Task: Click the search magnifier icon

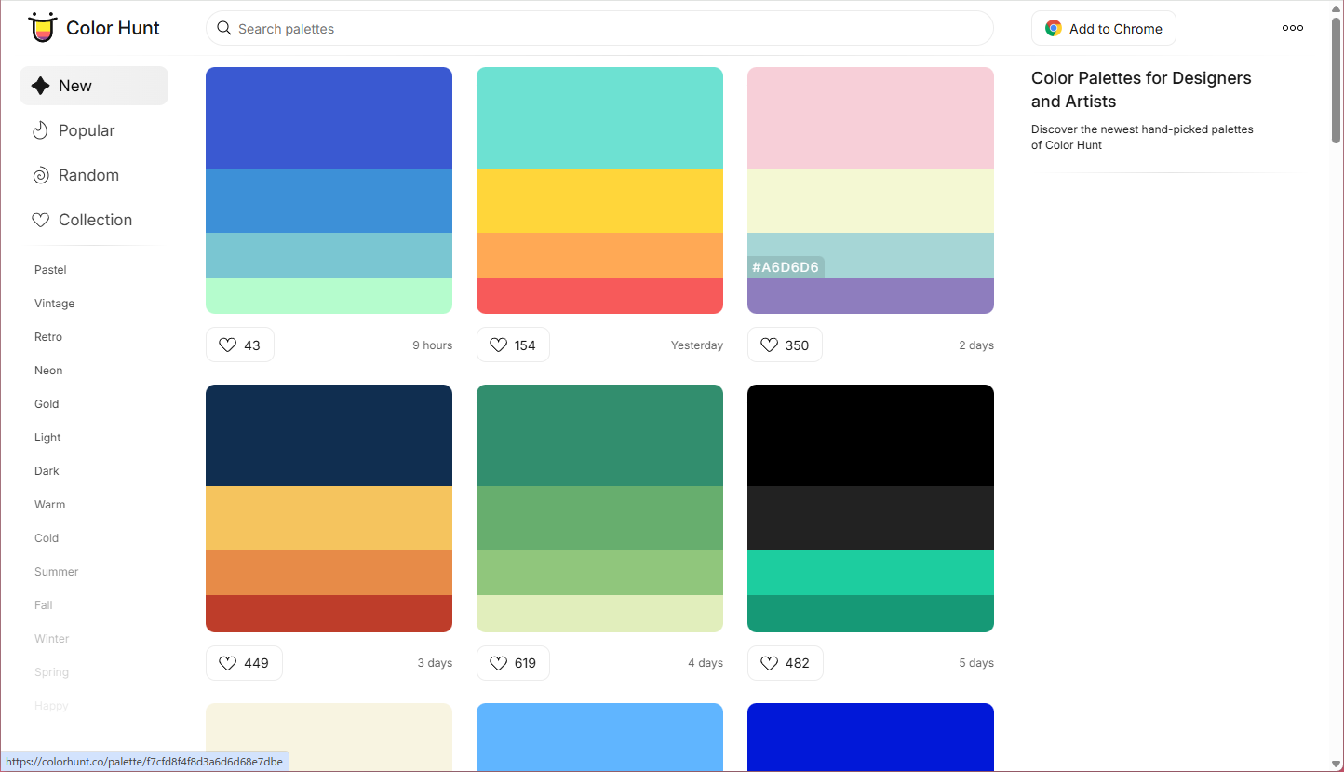Action: coord(223,28)
